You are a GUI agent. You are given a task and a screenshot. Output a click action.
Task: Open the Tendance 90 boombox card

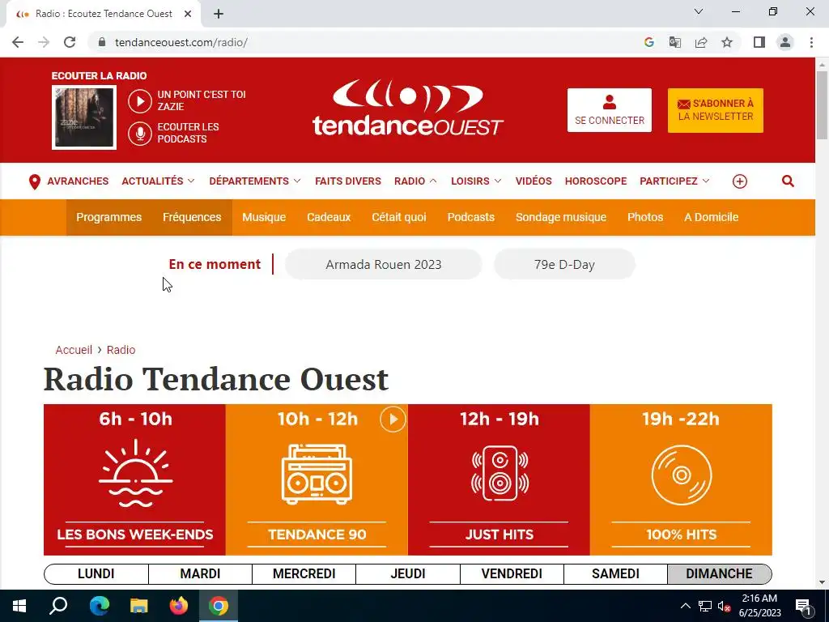pos(317,479)
